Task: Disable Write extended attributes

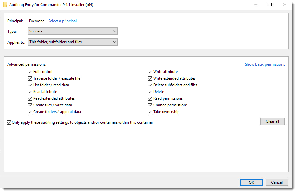Action: click(x=150, y=78)
